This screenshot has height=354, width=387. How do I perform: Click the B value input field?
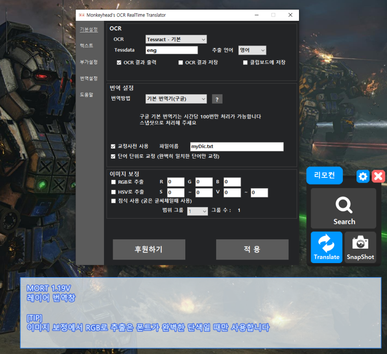click(232, 182)
